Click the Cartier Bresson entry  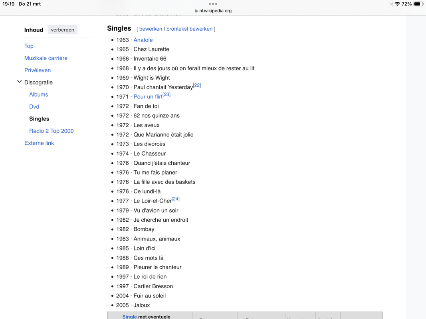(153, 286)
